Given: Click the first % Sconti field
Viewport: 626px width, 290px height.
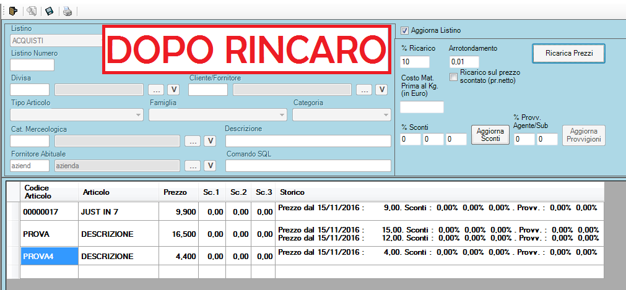Looking at the screenshot, I should (411, 139).
